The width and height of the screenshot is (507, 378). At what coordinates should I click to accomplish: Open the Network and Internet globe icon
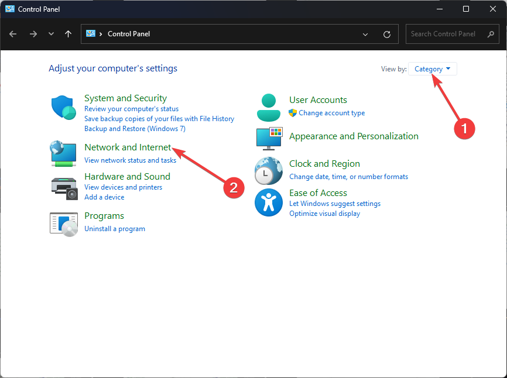click(63, 153)
